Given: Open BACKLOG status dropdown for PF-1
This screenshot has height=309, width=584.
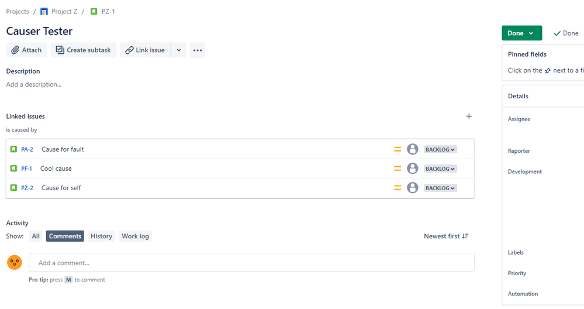Looking at the screenshot, I should pos(440,169).
